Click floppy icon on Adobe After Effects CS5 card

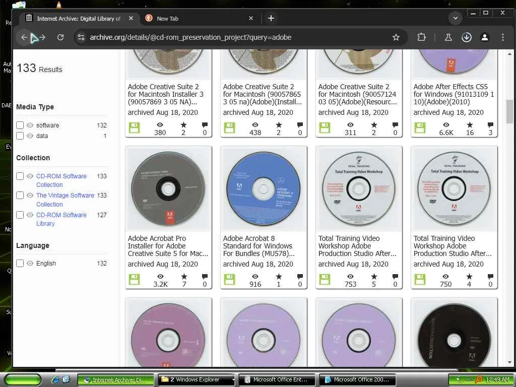coord(420,127)
